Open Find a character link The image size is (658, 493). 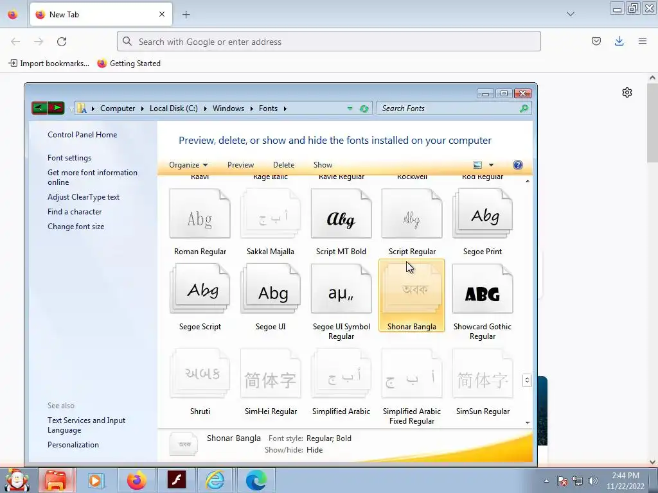[75, 212]
